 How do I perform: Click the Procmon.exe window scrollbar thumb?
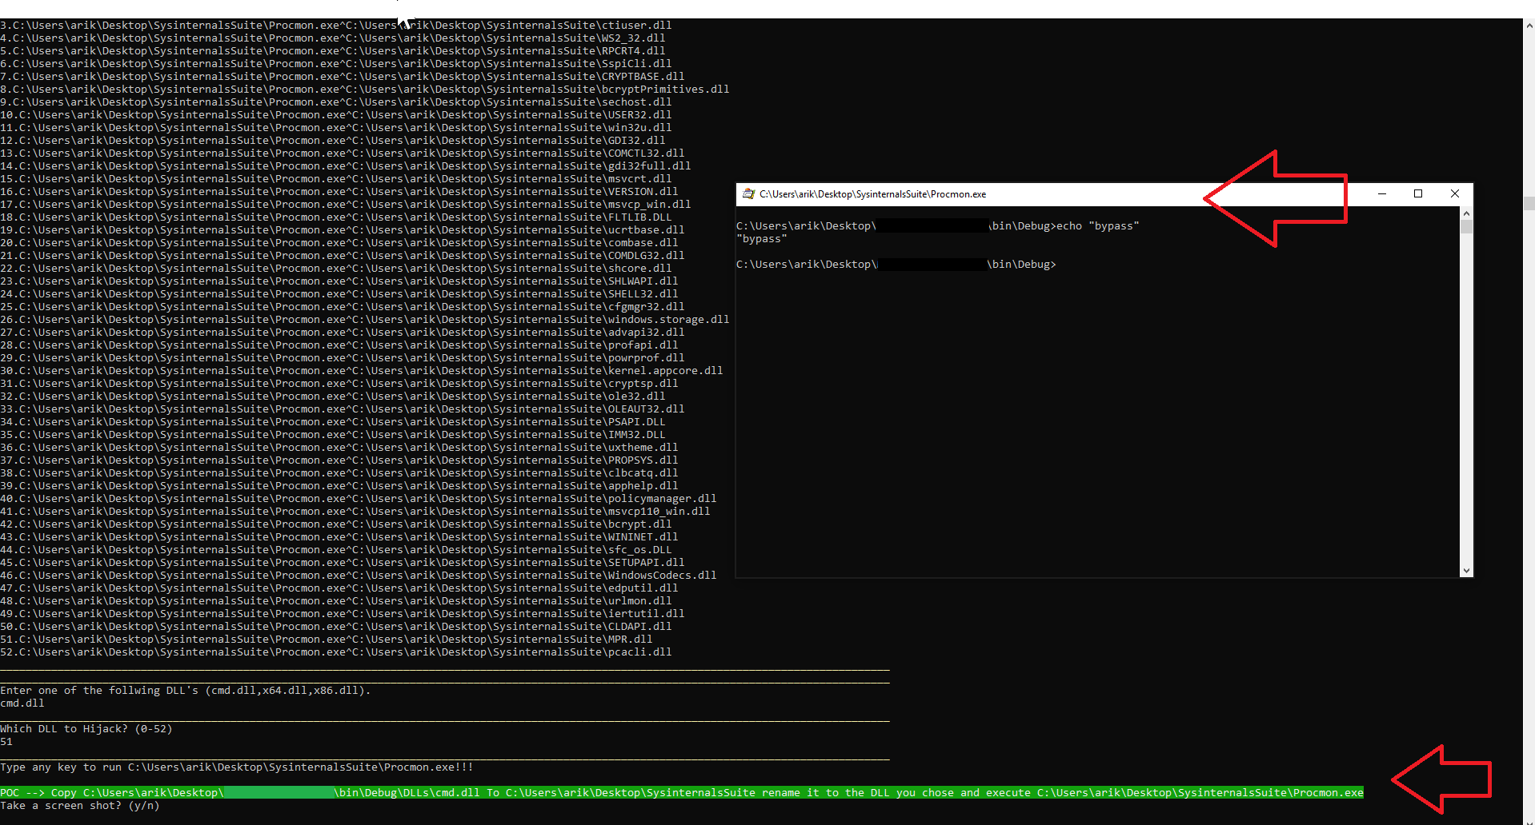tap(1466, 227)
